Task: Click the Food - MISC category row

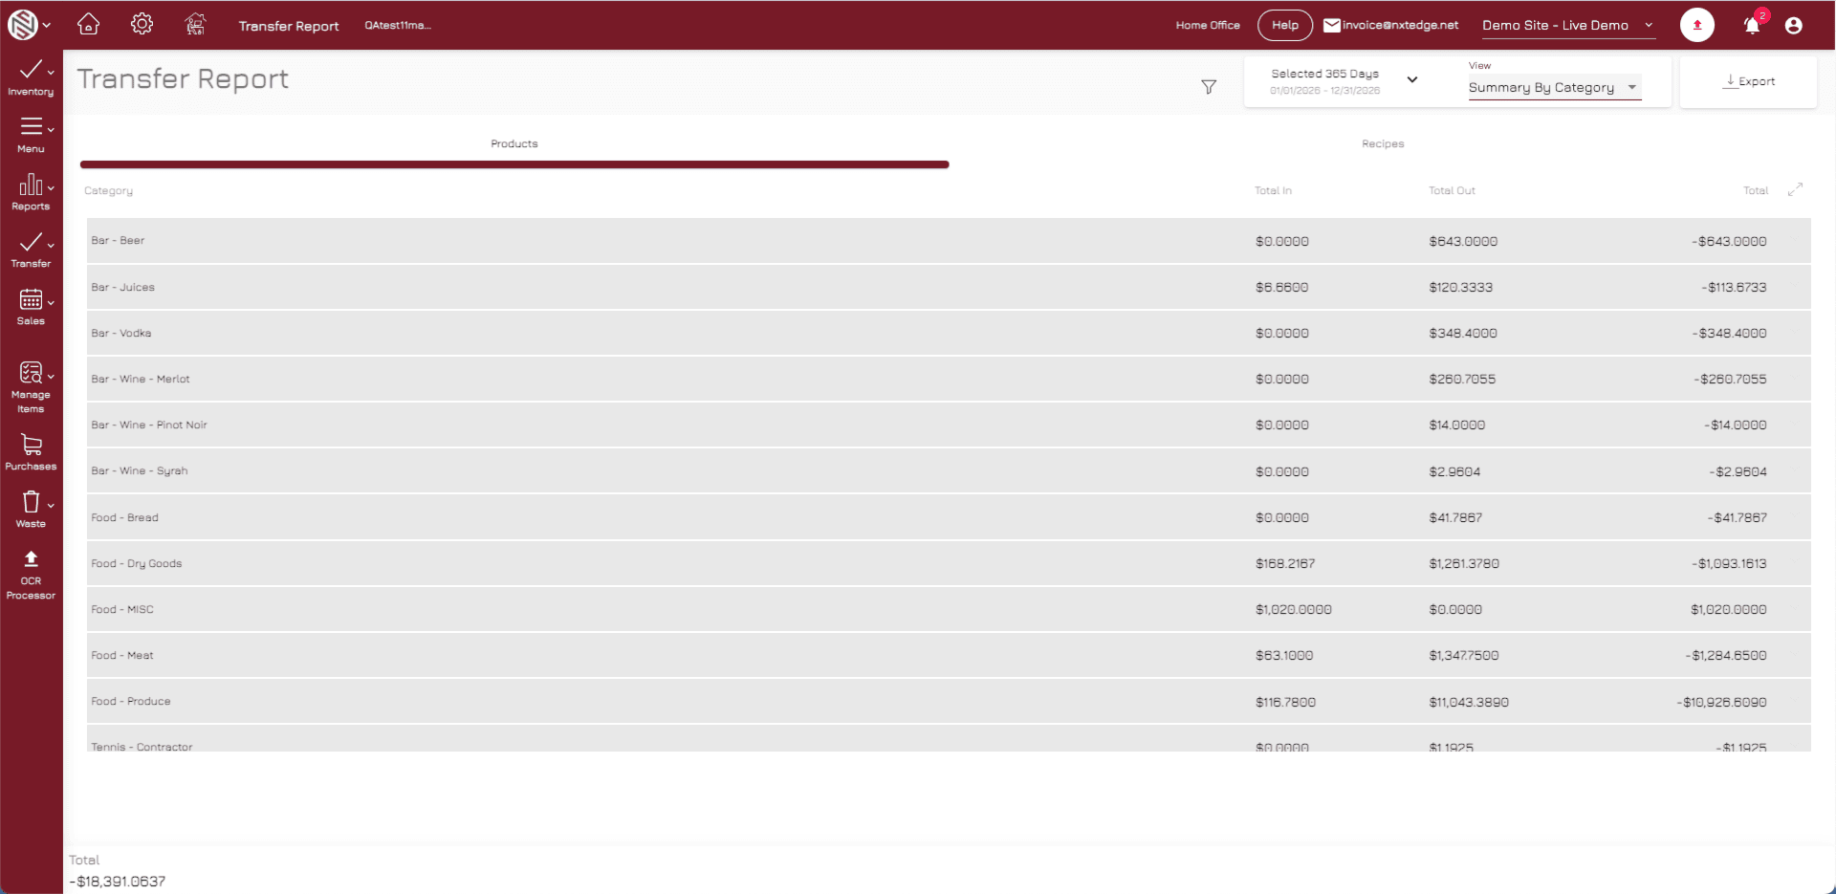Action: (949, 609)
